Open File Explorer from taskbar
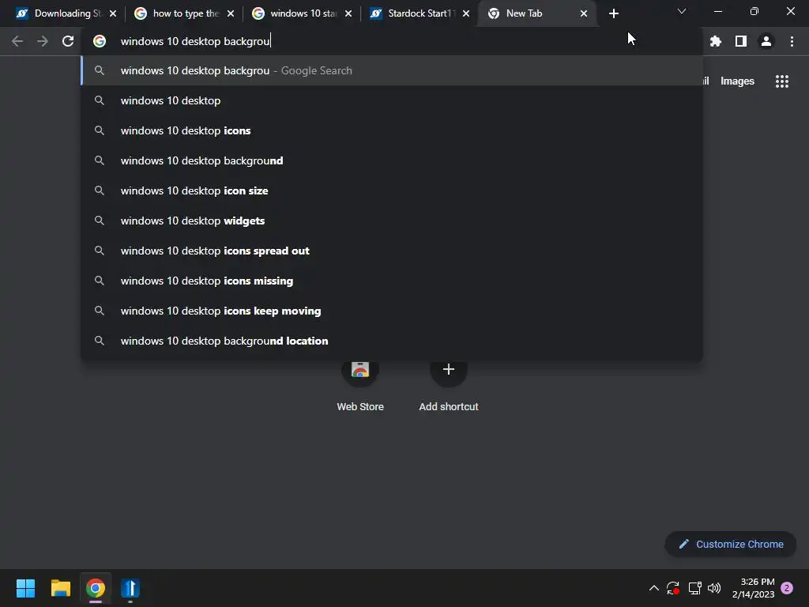The width and height of the screenshot is (809, 607). click(60, 588)
